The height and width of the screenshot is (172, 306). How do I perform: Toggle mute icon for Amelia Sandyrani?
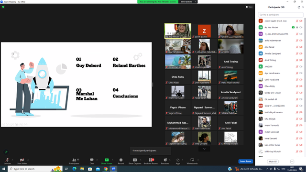click(x=297, y=54)
